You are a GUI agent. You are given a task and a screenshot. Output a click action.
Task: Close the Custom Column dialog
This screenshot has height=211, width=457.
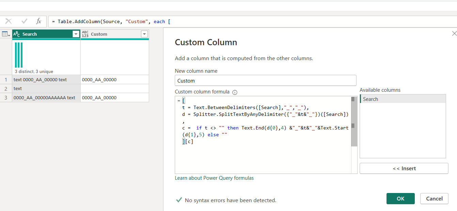pos(454,33)
